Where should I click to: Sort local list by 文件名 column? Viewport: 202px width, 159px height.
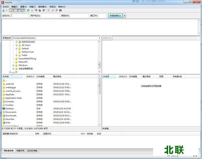click(12, 76)
